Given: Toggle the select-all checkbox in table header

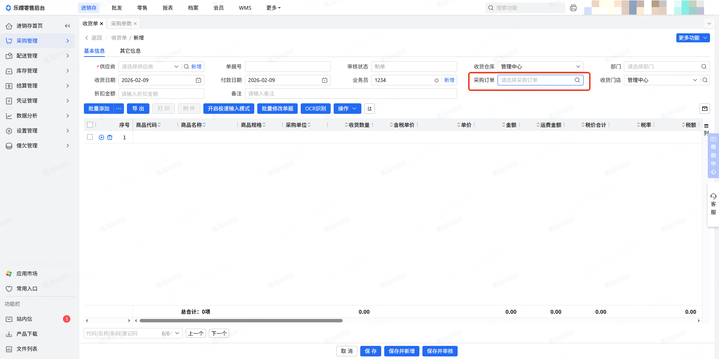Looking at the screenshot, I should tap(90, 125).
